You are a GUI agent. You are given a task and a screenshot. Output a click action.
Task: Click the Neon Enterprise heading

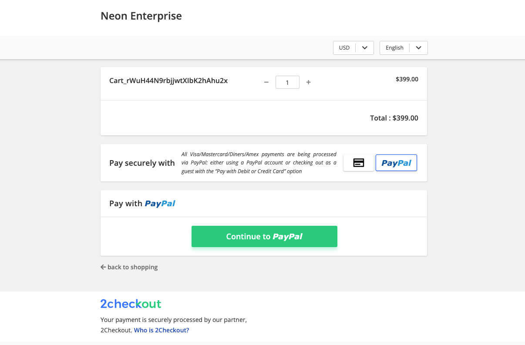coord(141,16)
